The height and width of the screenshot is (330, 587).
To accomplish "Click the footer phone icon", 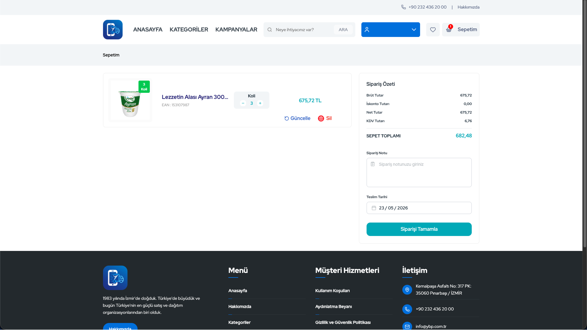I will pos(407,309).
